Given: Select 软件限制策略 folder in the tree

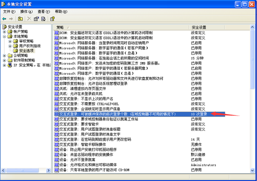Looking at the screenshot, I should click(24, 60).
